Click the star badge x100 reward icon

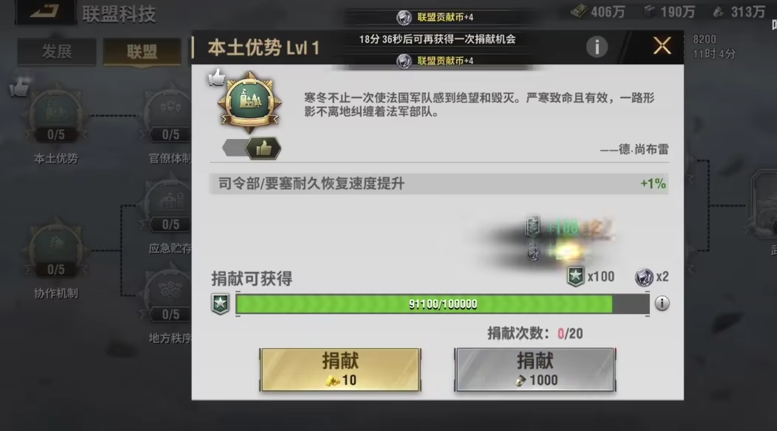click(x=576, y=277)
